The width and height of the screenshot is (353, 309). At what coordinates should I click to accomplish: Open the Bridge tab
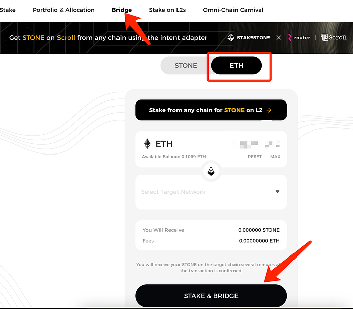tap(122, 10)
